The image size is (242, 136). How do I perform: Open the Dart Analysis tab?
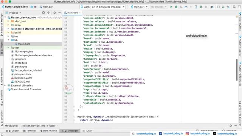[x=48, y=131]
